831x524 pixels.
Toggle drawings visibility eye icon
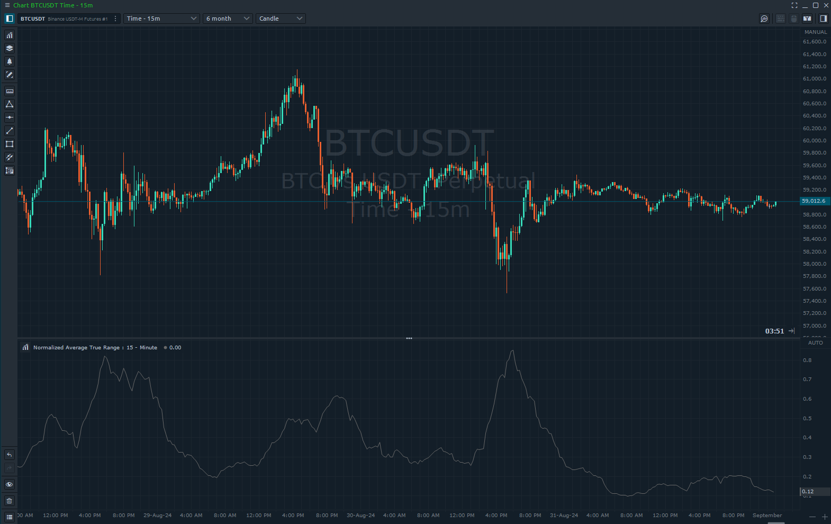pyautogui.click(x=10, y=484)
